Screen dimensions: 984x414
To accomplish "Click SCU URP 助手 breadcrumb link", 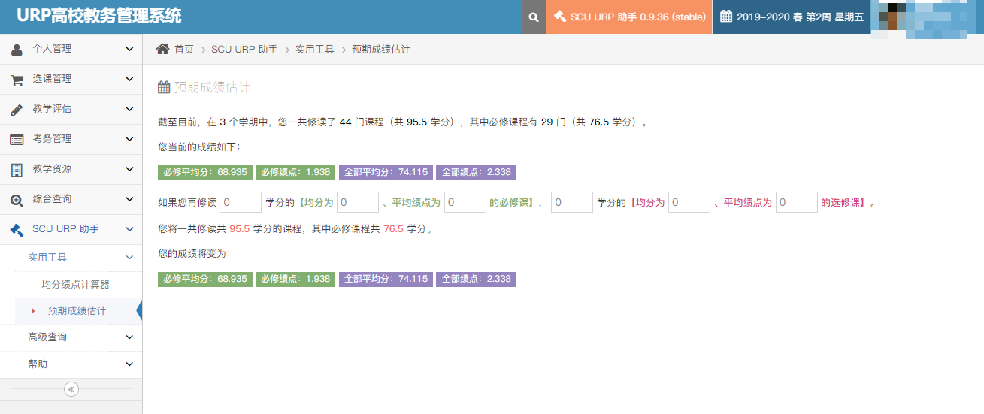I will pos(244,50).
